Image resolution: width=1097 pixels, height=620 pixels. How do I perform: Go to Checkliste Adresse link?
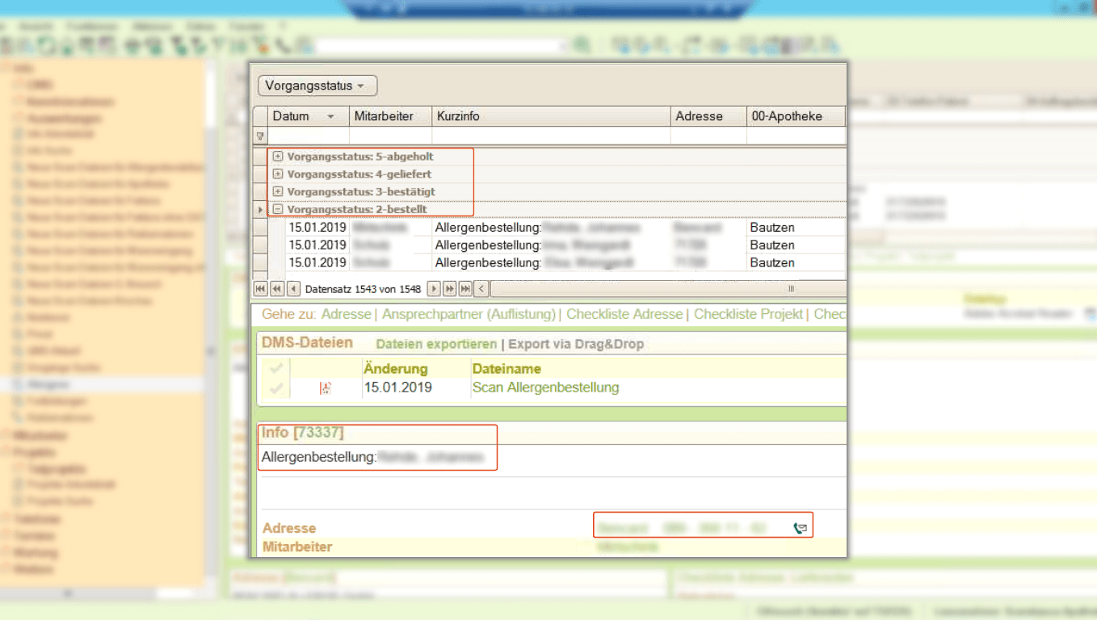624,314
